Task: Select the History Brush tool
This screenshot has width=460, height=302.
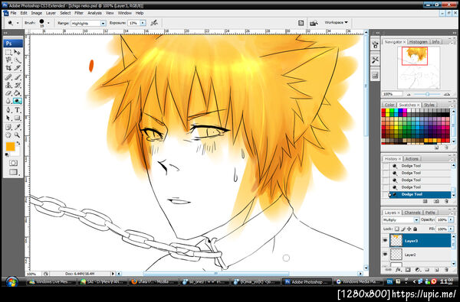Action: [x=18, y=86]
